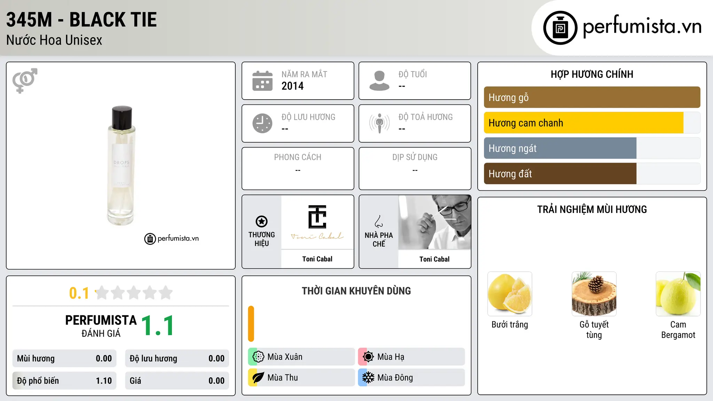The image size is (713, 401).
Task: Click the clock icon in the ĐỘ LƯU HƯƠNG card
Action: pyautogui.click(x=263, y=123)
